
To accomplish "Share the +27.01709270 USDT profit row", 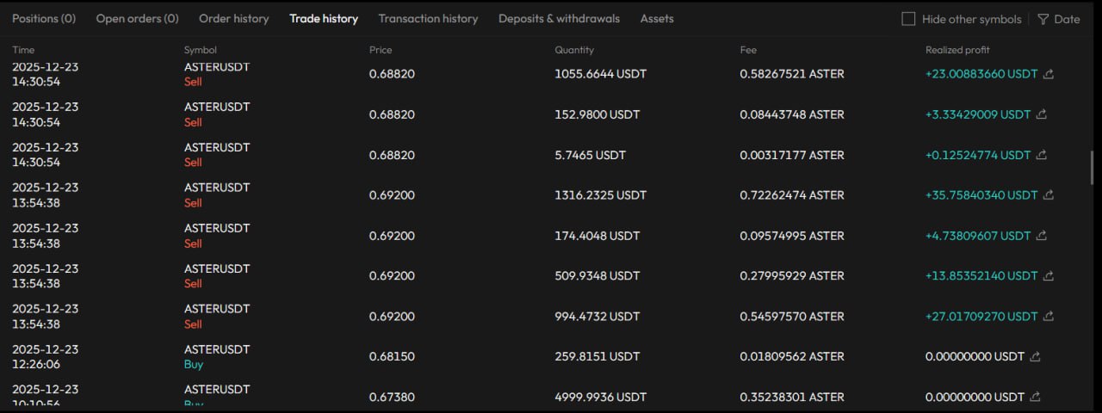I will click(1049, 317).
